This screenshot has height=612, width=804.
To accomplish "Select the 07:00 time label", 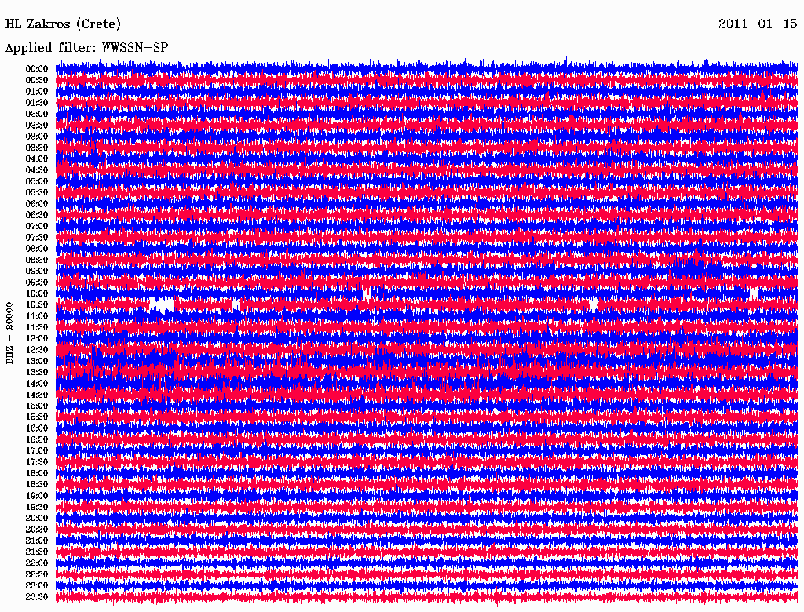I will click(37, 226).
